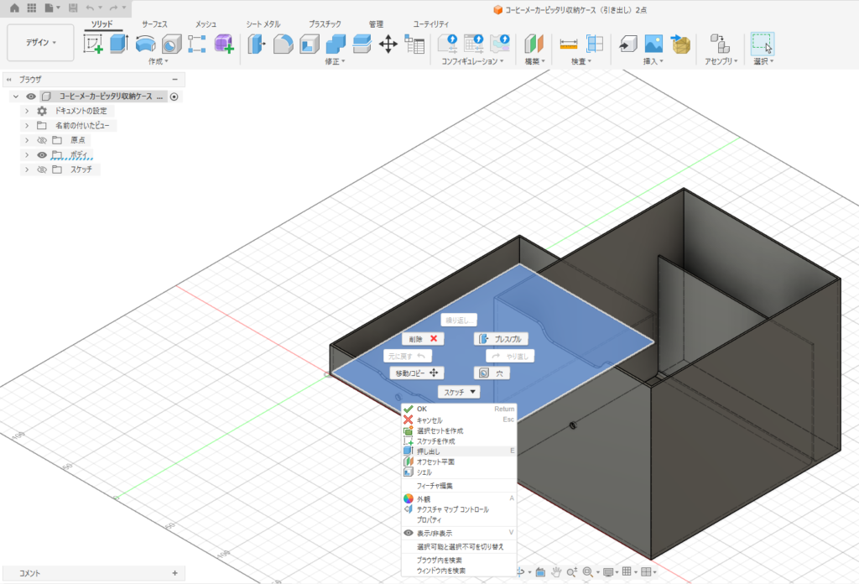
Task: Click the plus button in コメント panel
Action: coord(174,573)
